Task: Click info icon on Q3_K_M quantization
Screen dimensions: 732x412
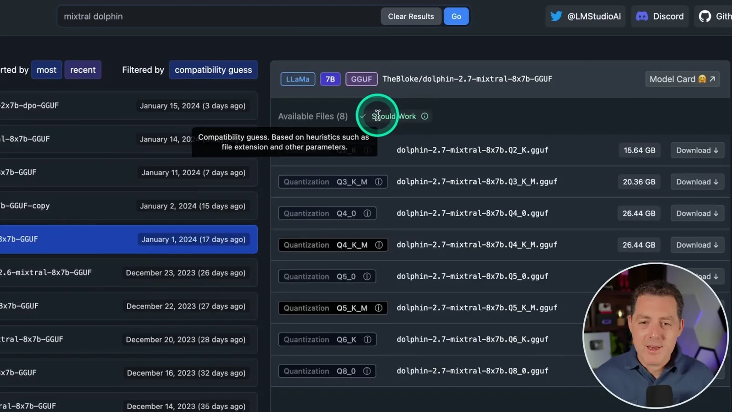Action: (x=379, y=182)
